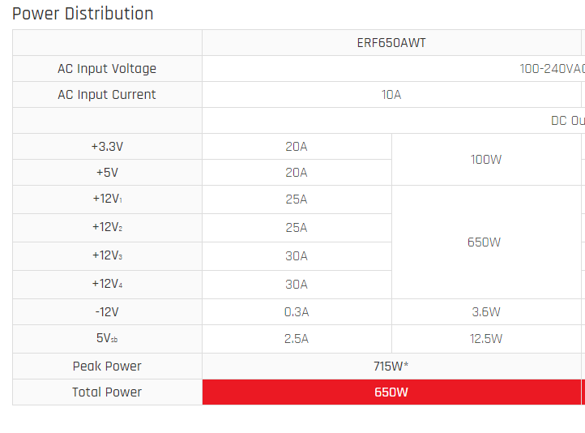Click the AC Input Current row label

(107, 94)
